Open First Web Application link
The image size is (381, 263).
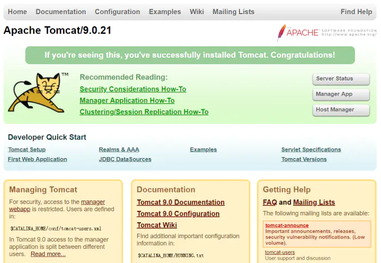[x=38, y=159]
